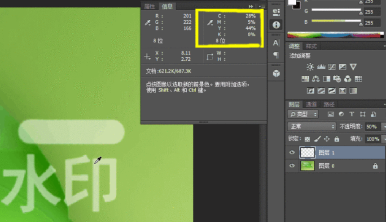
Task: Toggle lock position (move arrows icon)
Action: coord(327,139)
